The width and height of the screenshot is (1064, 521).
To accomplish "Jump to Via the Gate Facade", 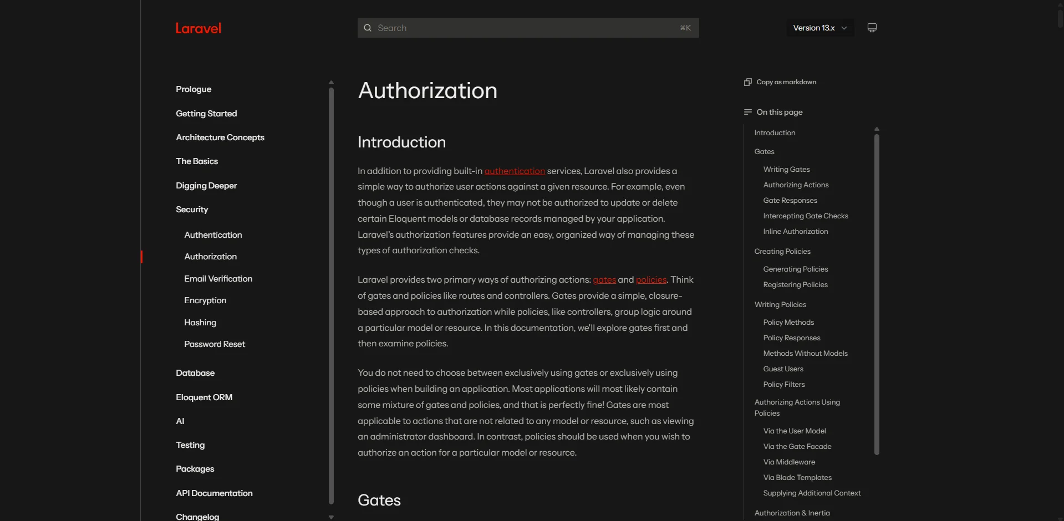I will coord(797,447).
